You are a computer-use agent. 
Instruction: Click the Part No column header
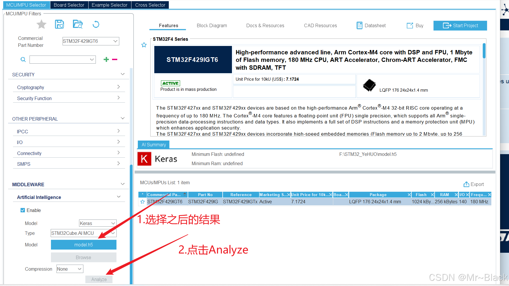click(205, 195)
